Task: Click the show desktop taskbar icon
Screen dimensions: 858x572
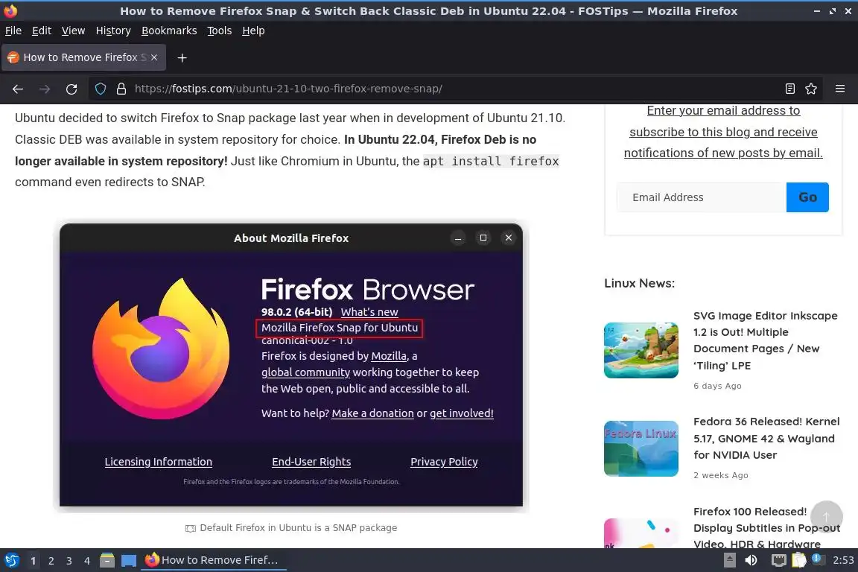Action: tap(129, 560)
